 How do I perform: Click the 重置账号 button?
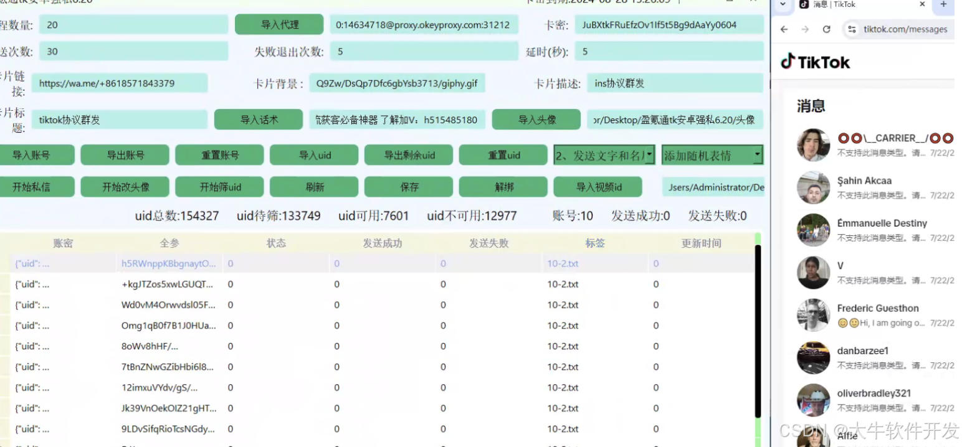220,155
